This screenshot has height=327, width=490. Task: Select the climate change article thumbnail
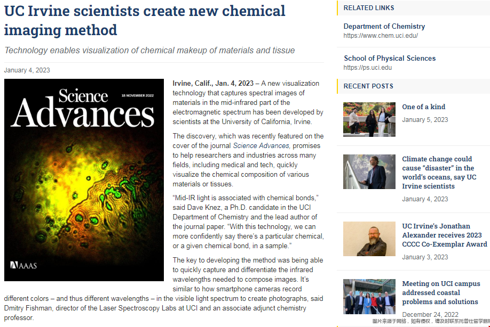click(369, 171)
